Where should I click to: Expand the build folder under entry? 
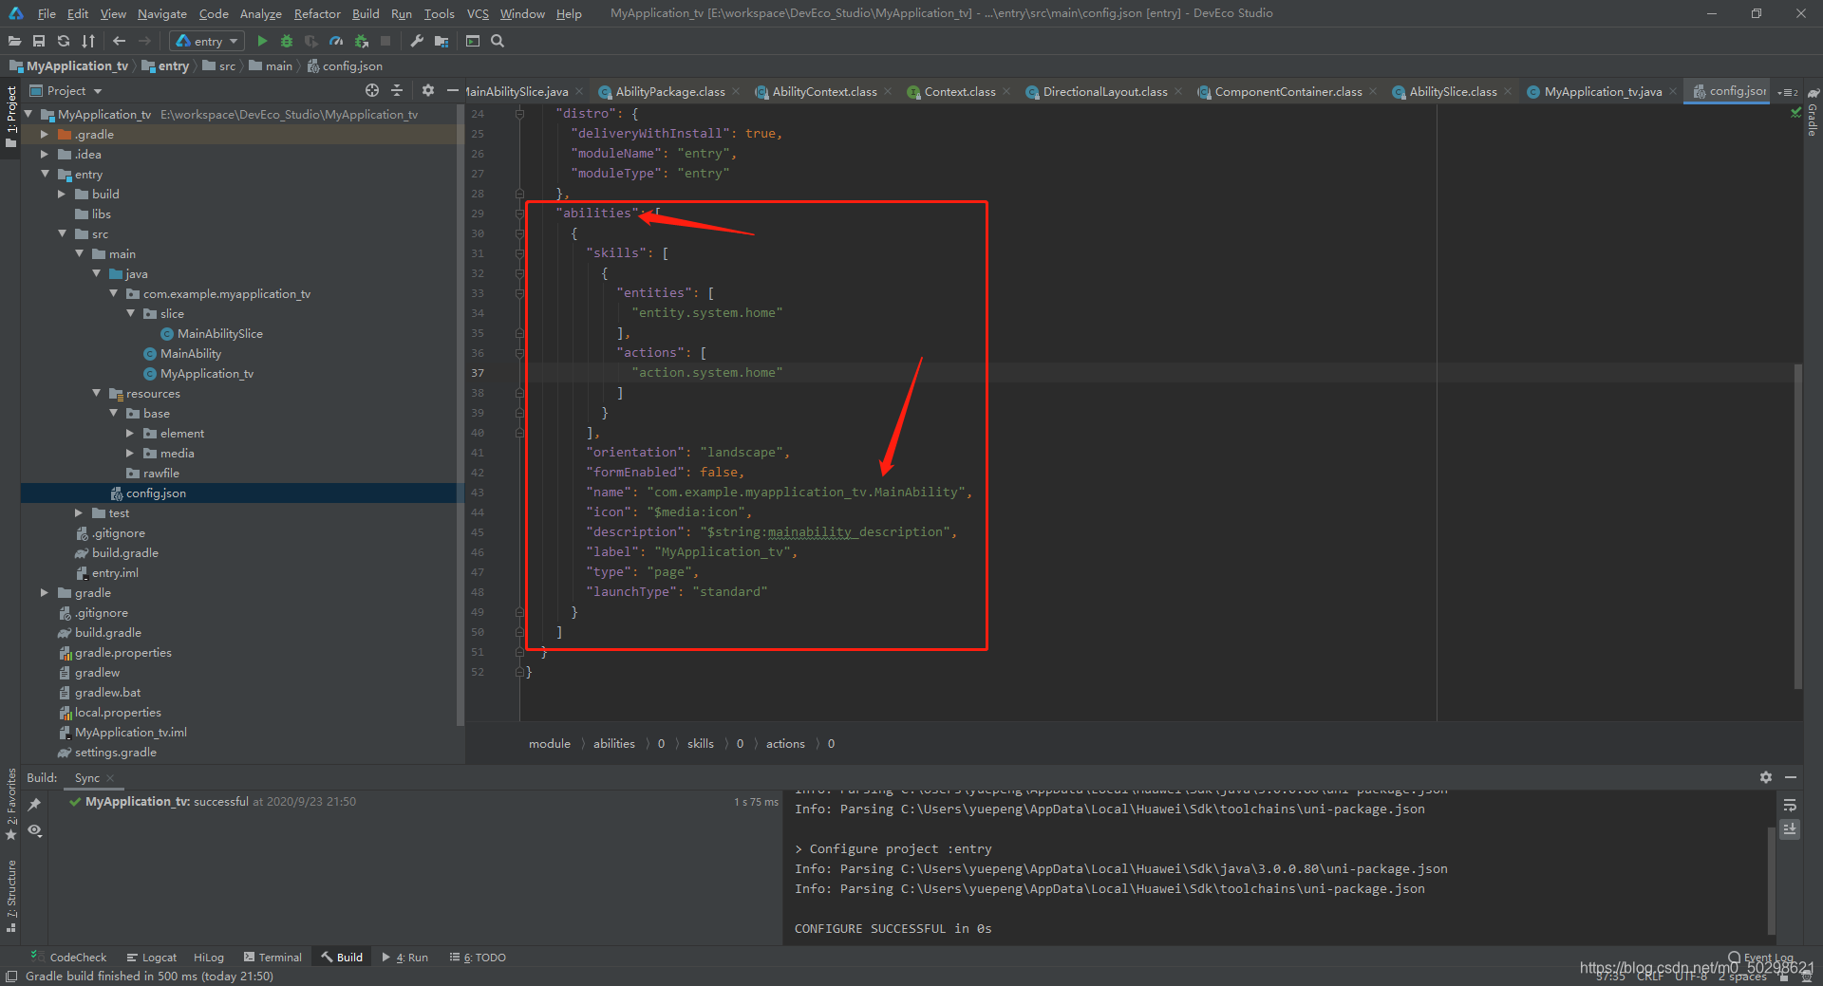[x=62, y=195]
